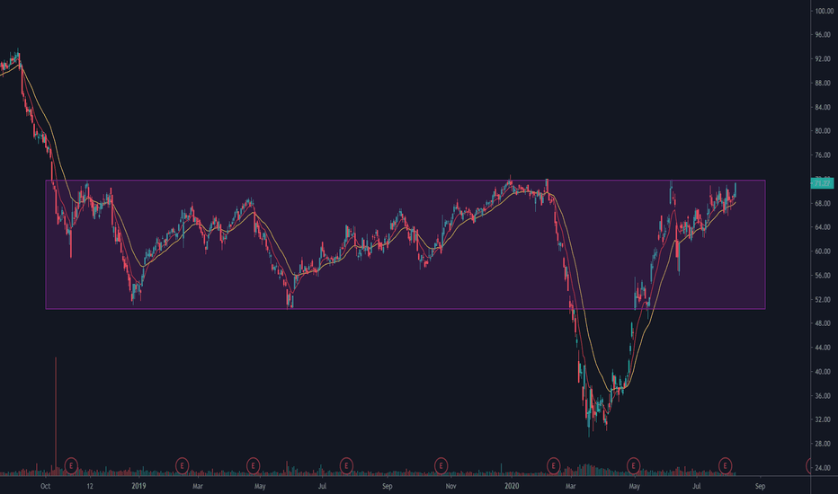
Task: Select earnings E marker just before May 2019
Action: coord(253,465)
